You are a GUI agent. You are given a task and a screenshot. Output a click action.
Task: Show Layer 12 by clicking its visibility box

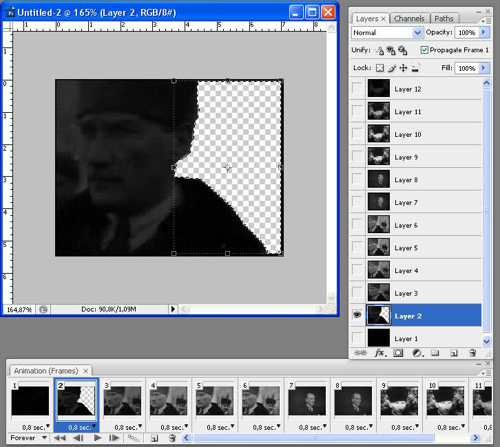(357, 89)
